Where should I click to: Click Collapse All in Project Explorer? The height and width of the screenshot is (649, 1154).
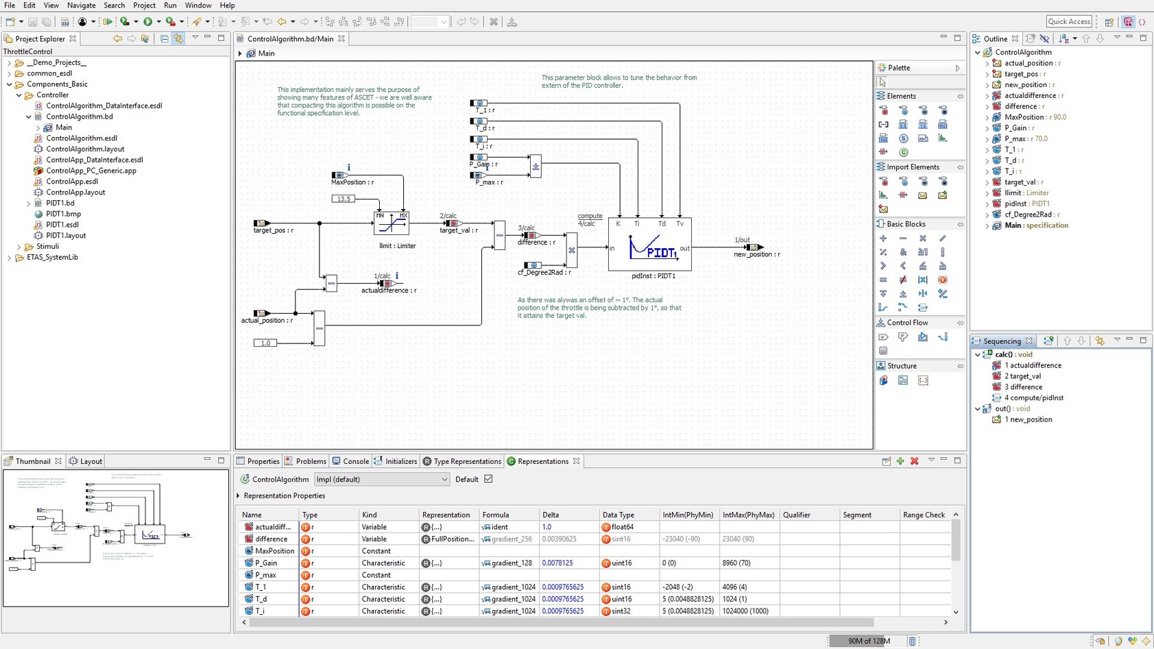(165, 38)
